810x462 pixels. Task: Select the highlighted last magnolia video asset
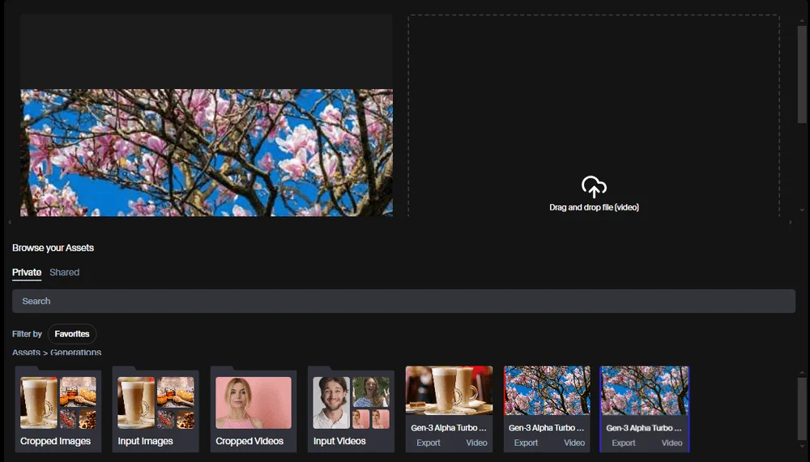644,391
